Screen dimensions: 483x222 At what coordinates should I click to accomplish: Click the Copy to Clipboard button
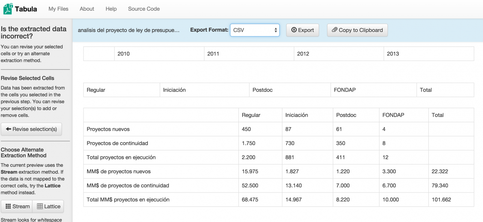click(x=357, y=30)
